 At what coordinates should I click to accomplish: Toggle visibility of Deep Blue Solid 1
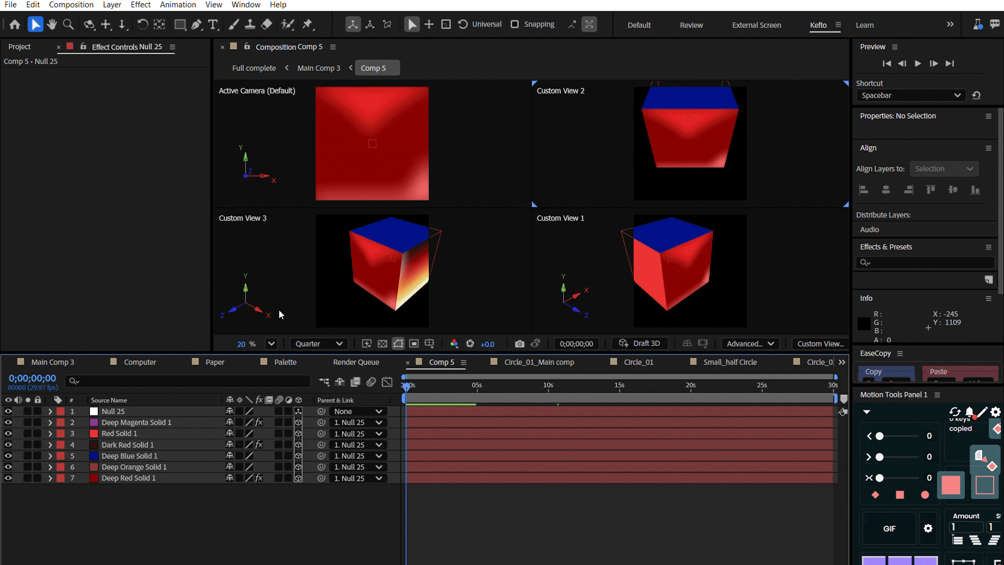(x=8, y=456)
